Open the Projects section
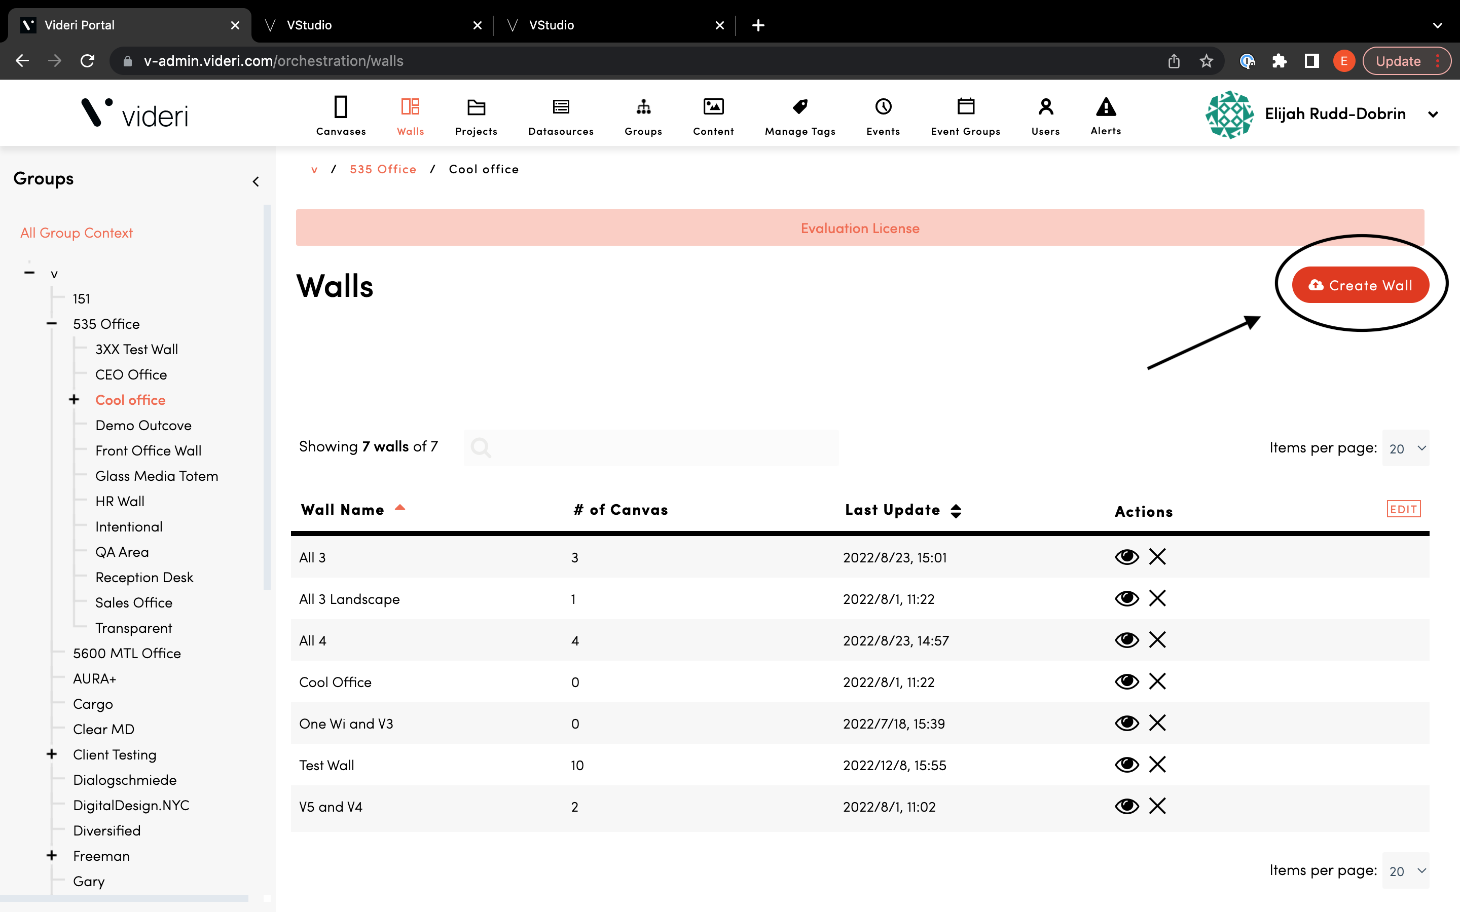1460x912 pixels. click(x=476, y=116)
